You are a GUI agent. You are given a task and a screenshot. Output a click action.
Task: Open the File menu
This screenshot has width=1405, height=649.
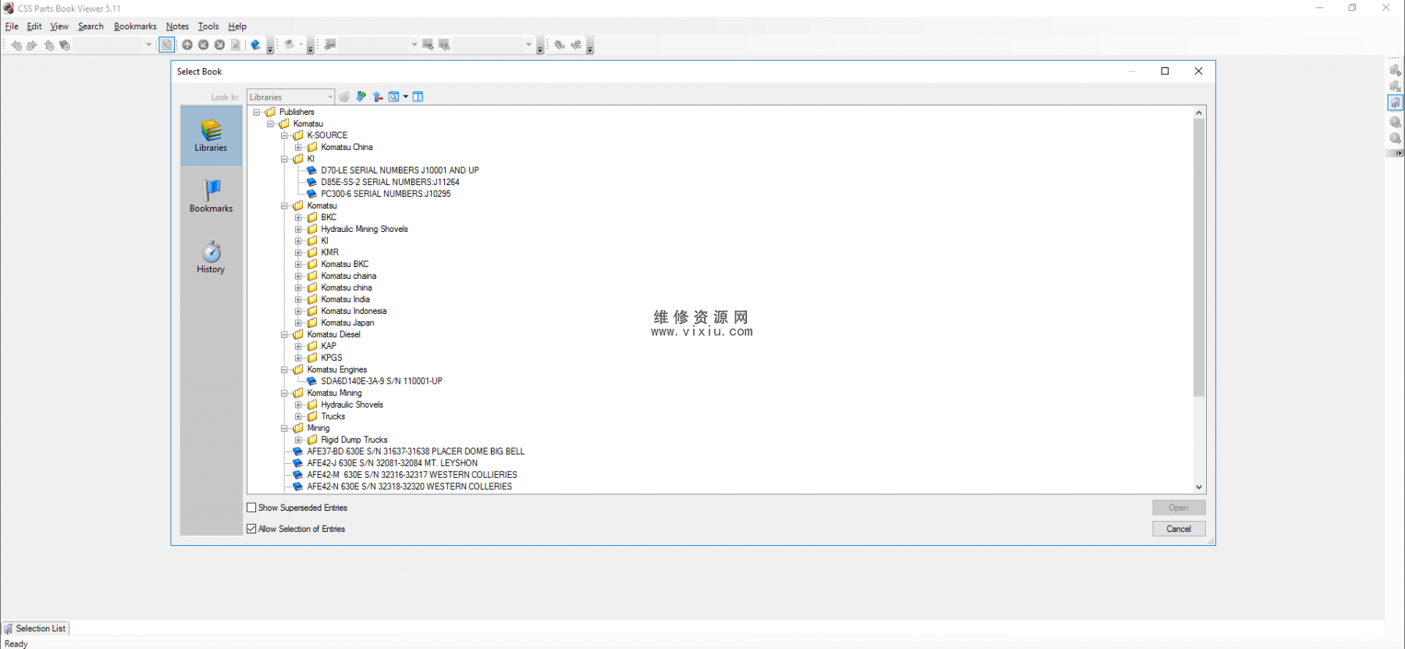(x=12, y=27)
